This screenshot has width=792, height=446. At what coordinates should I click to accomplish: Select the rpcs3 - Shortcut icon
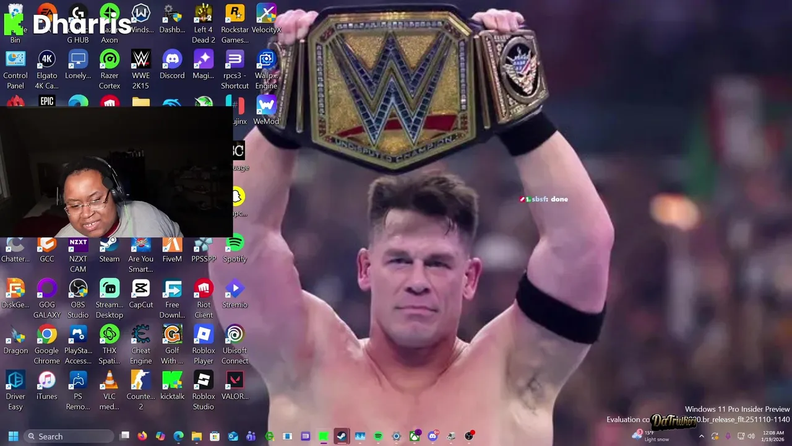[235, 69]
